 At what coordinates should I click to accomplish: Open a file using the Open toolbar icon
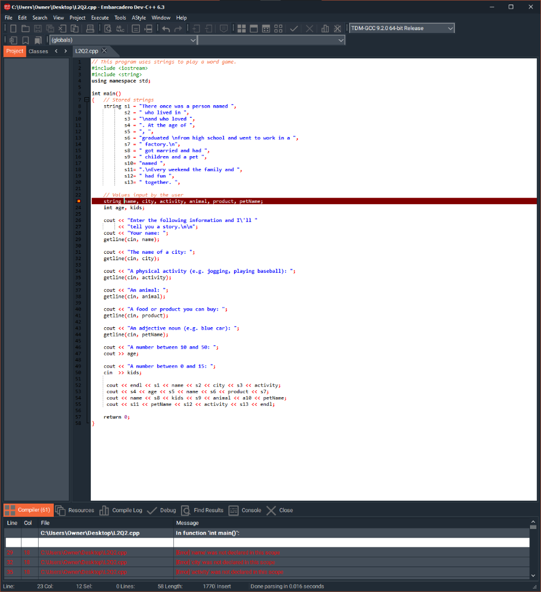pyautogui.click(x=25, y=28)
